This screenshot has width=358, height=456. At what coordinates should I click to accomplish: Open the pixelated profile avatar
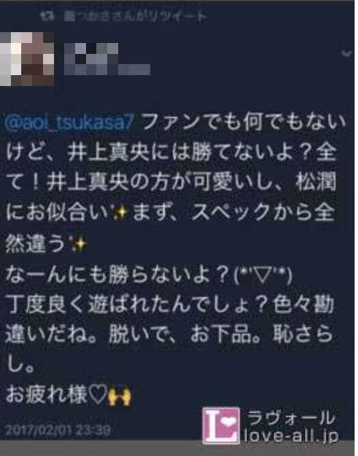point(27,59)
